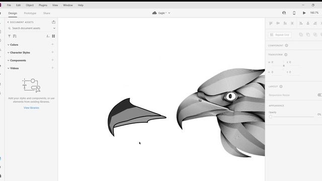Image resolution: width=322 pixels, height=181 pixels.
Task: Collapse the Components section
Action: pyautogui.click(x=9, y=60)
